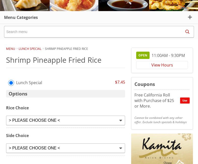The height and width of the screenshot is (164, 198).
Task: Click the fried shrimp banner photo
Action: click(x=74, y=5)
